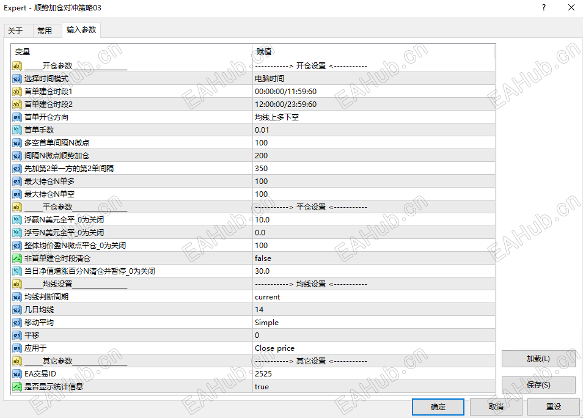583x418 pixels.
Task: Select the ab icon next to 首单建仓时段1
Action: pos(16,91)
